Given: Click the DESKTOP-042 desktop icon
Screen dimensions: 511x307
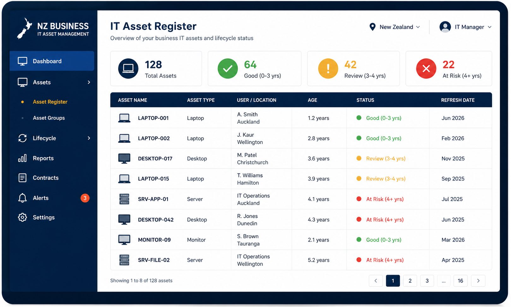Looking at the screenshot, I should click(124, 219).
